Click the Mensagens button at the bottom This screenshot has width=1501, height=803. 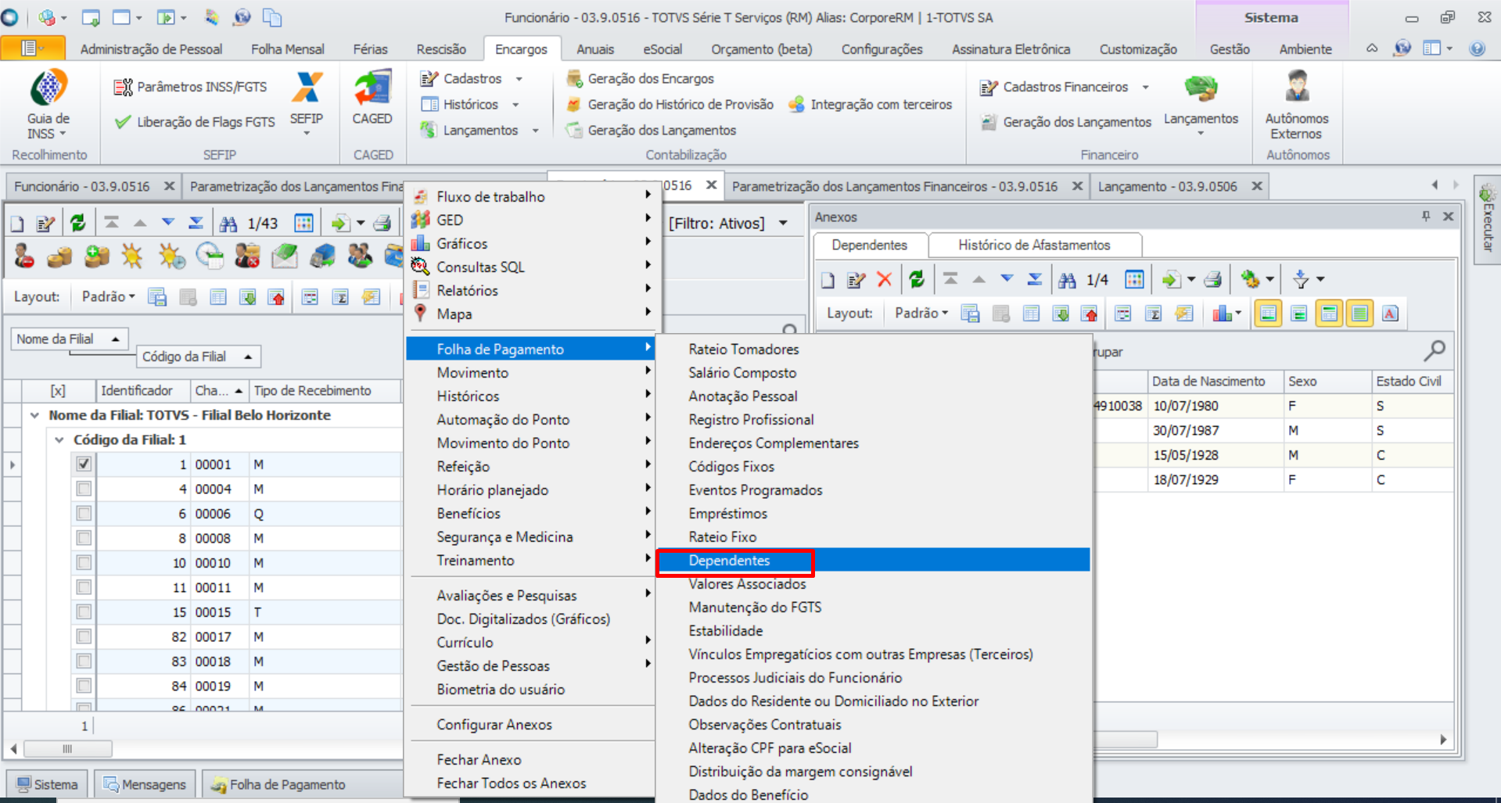pos(145,784)
